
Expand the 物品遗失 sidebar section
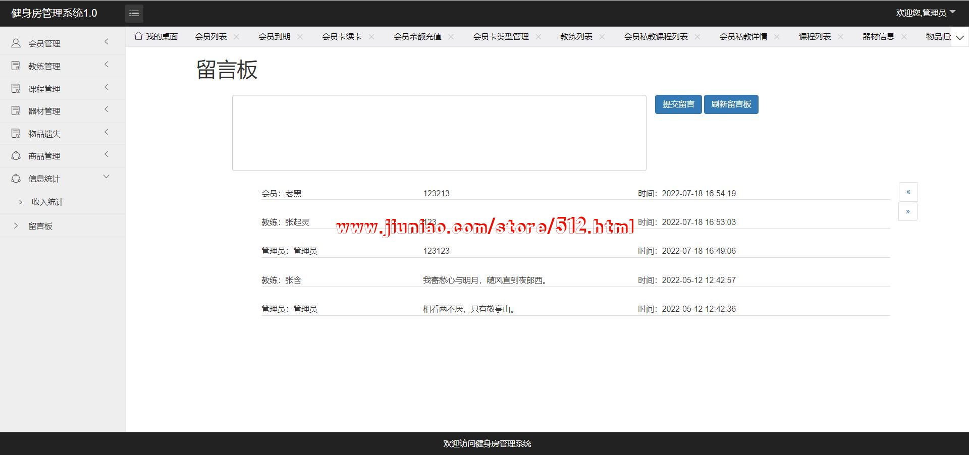pos(106,133)
